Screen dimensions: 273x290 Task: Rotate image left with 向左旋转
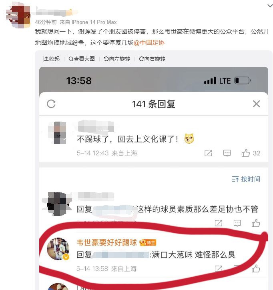[117, 59]
